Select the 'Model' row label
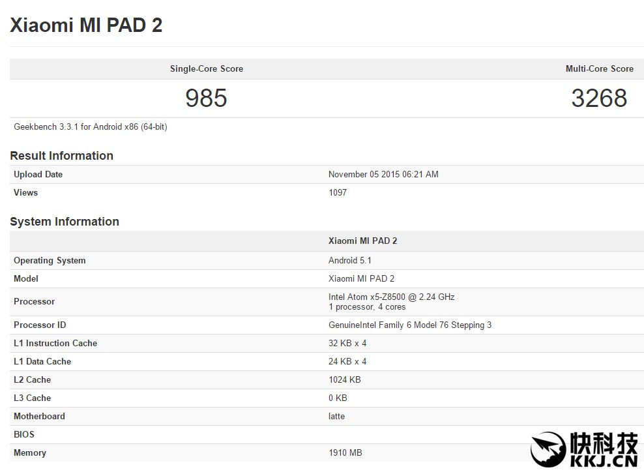The width and height of the screenshot is (644, 474). (26, 278)
